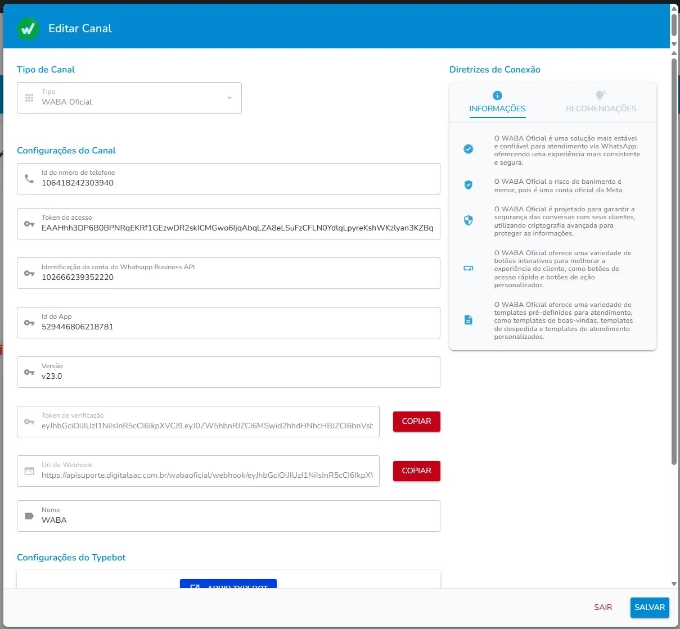Focus the Id do número de telefone field

228,179
